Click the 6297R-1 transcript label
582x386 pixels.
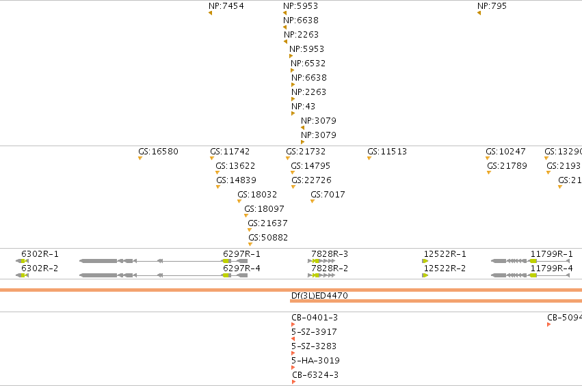[x=241, y=254]
